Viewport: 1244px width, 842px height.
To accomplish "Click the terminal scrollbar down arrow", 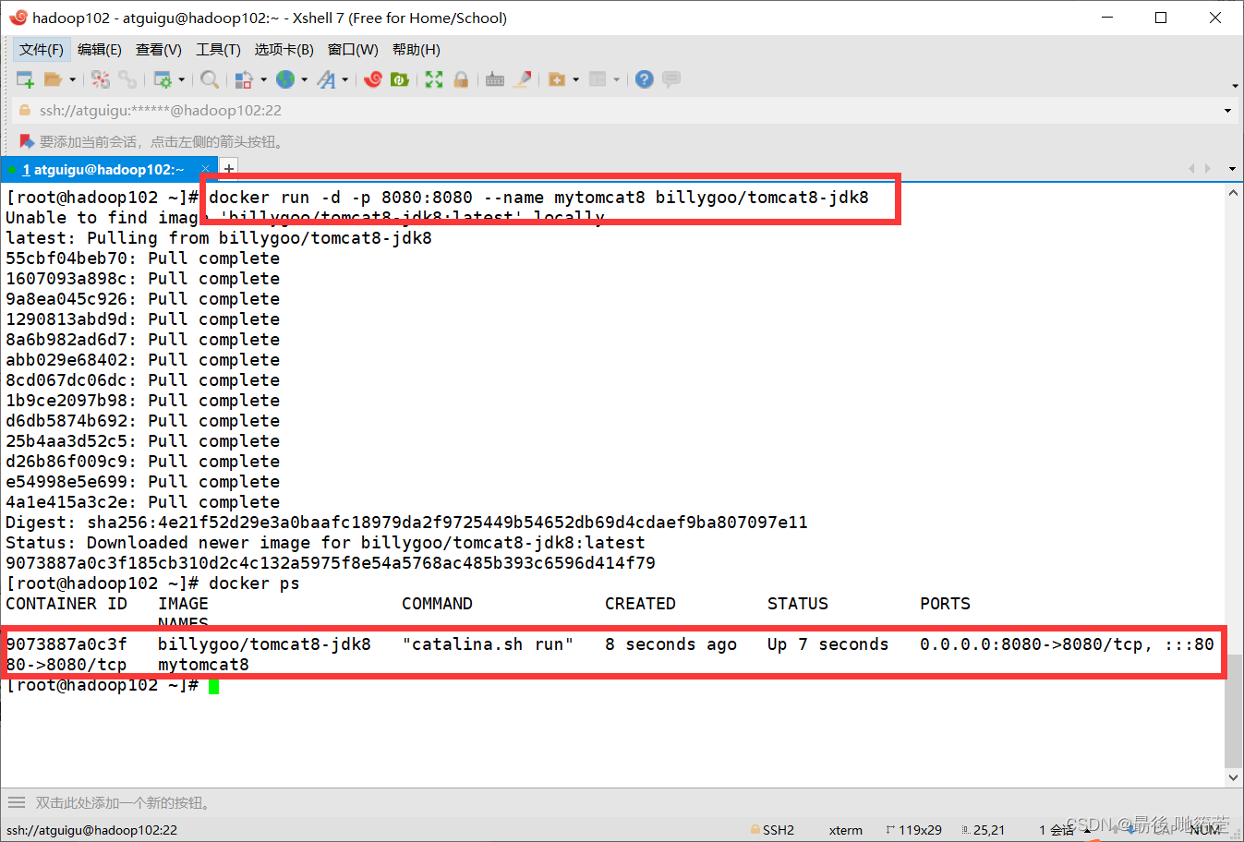I will point(1234,777).
